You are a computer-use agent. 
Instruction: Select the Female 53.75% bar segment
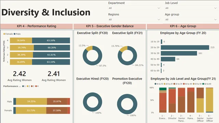tap(31, 110)
